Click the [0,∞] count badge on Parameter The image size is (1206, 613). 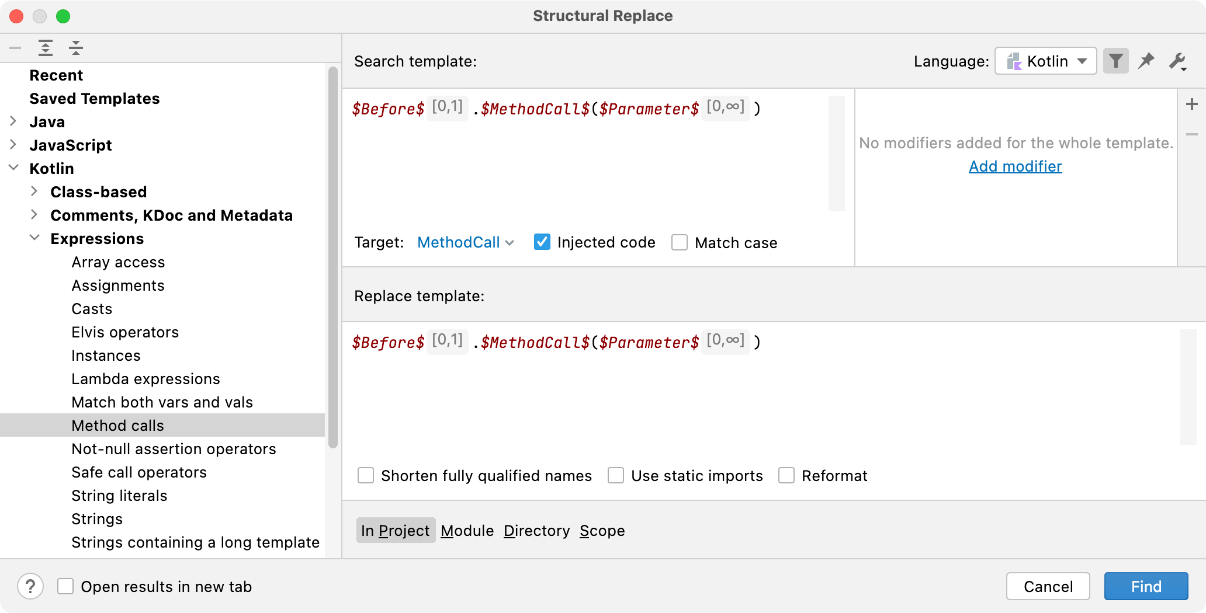(x=726, y=107)
